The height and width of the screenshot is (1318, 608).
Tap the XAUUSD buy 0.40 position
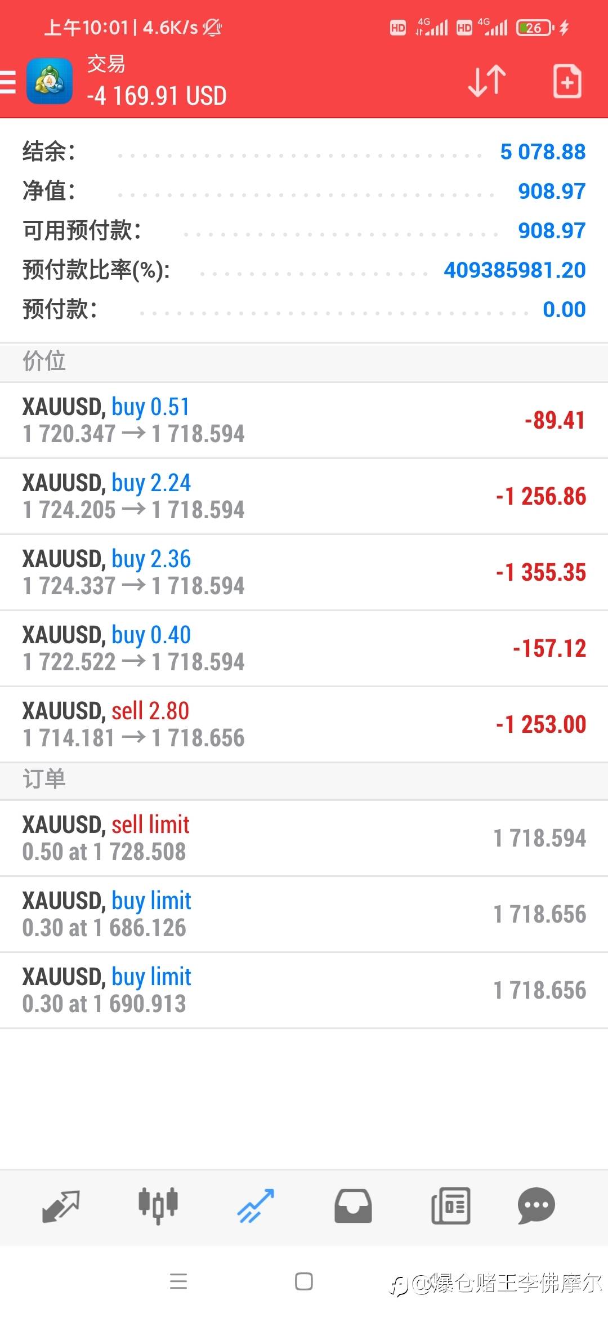[x=304, y=648]
